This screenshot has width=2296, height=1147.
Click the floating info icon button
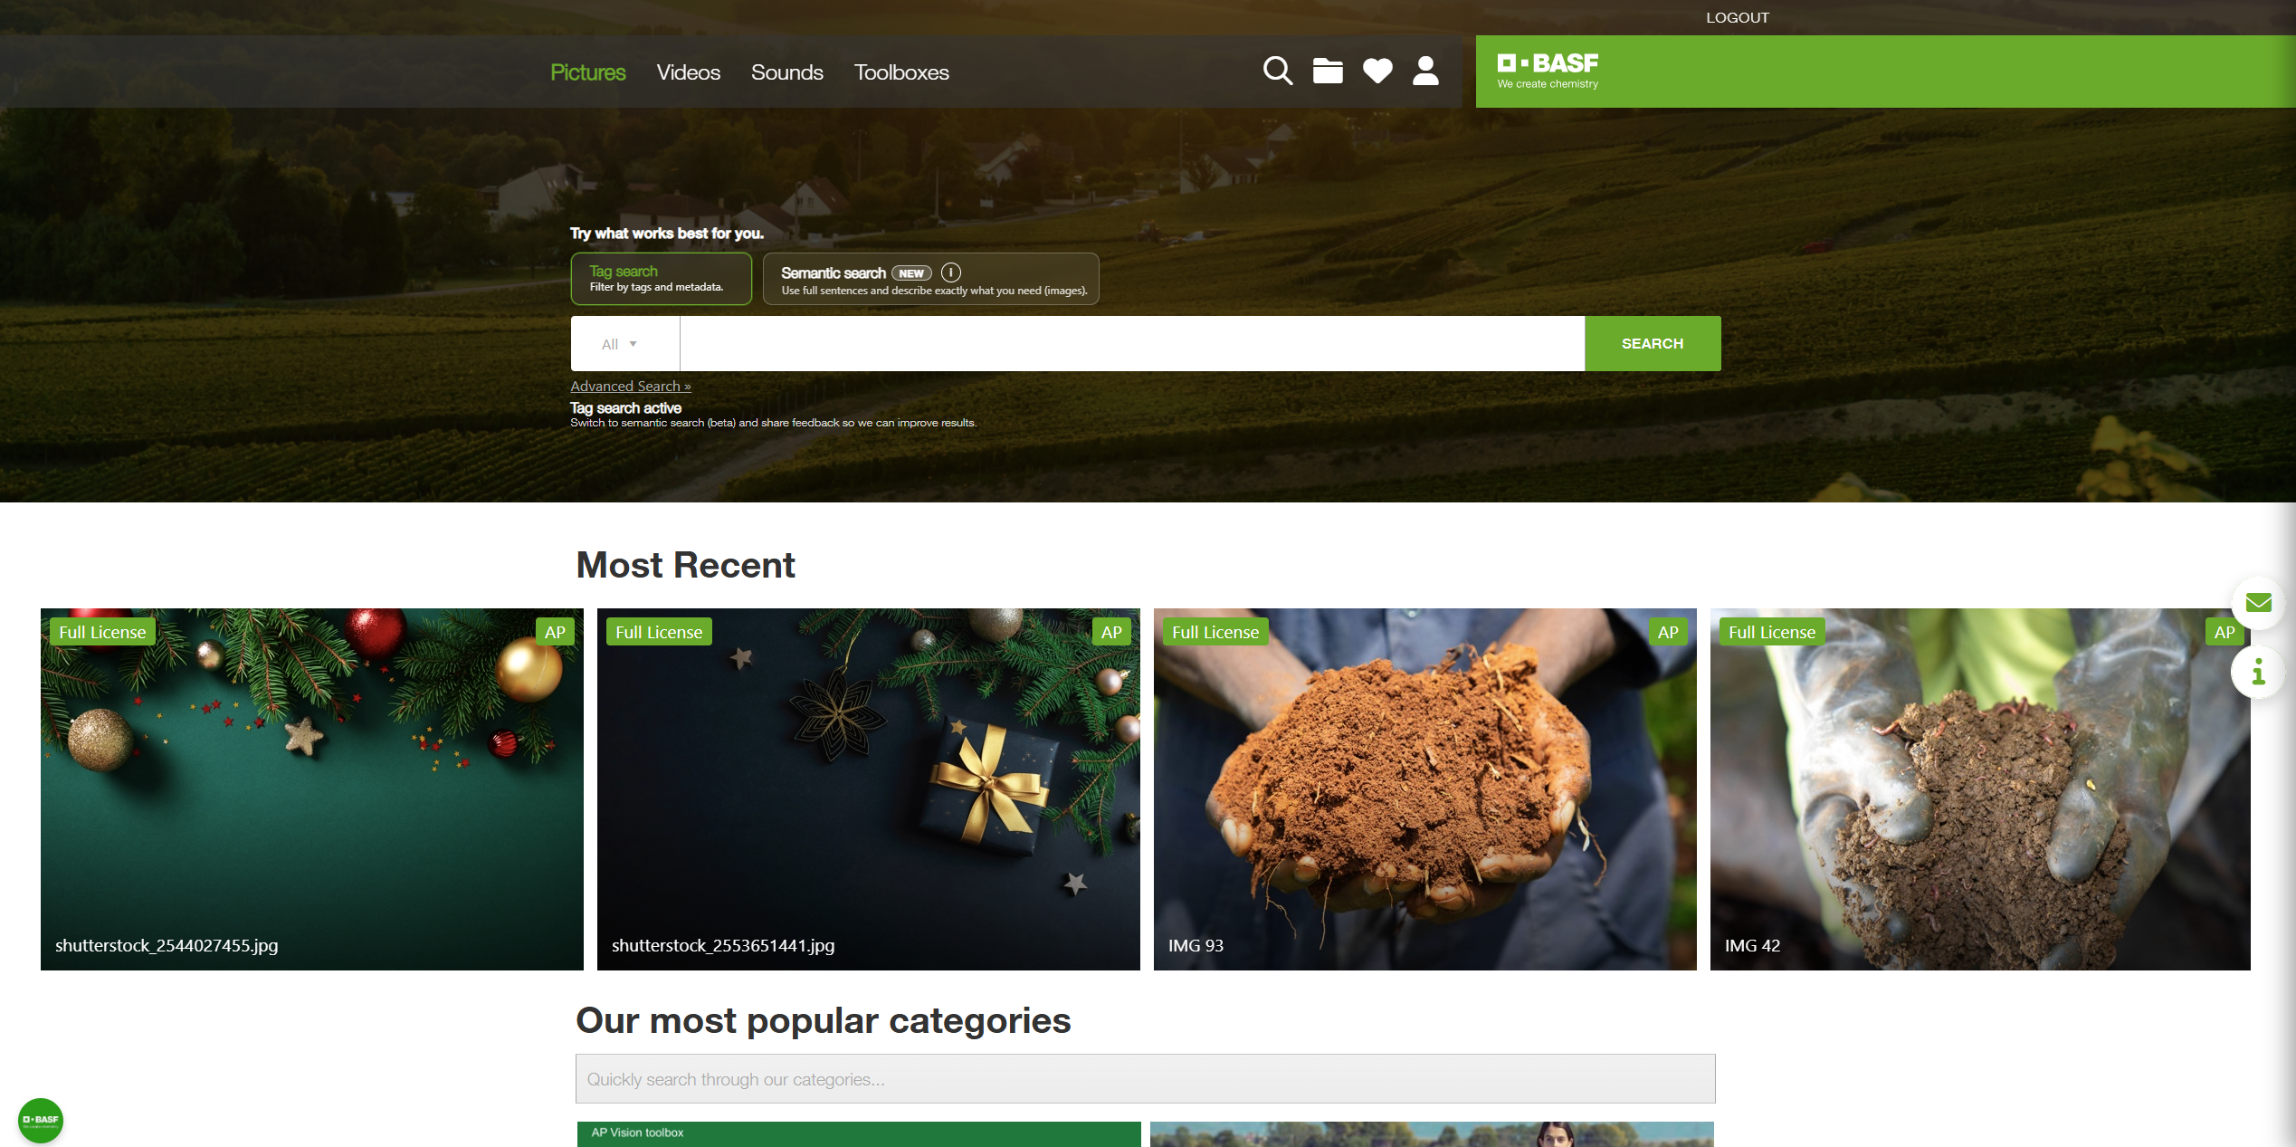[x=2258, y=672]
